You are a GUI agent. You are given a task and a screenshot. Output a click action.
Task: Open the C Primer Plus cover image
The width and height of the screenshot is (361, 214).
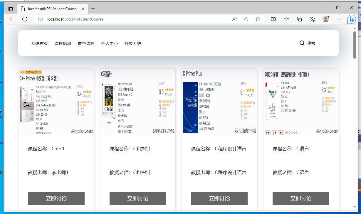coord(219,102)
